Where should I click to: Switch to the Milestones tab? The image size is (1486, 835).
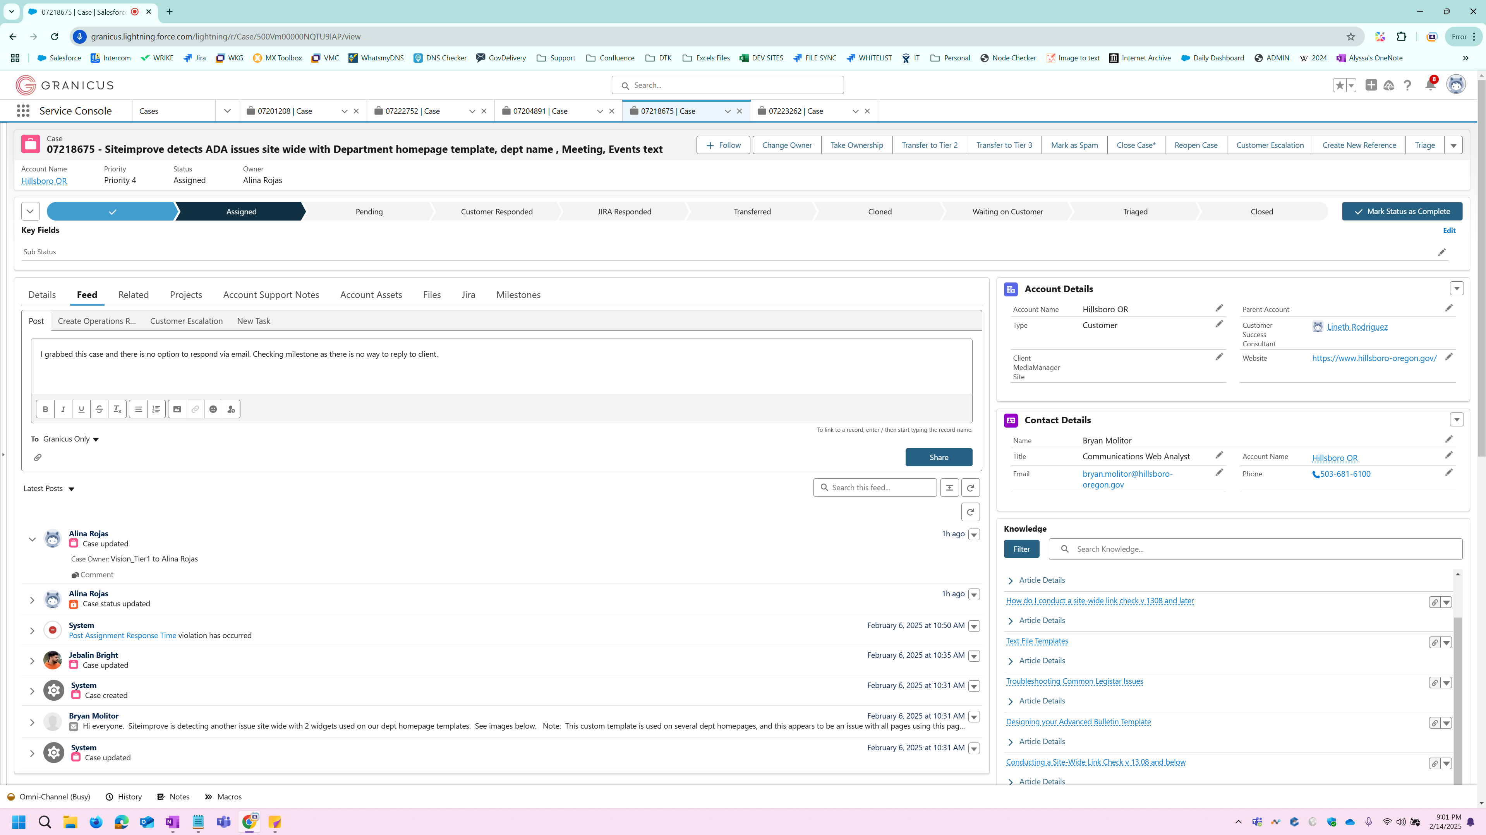coord(518,295)
